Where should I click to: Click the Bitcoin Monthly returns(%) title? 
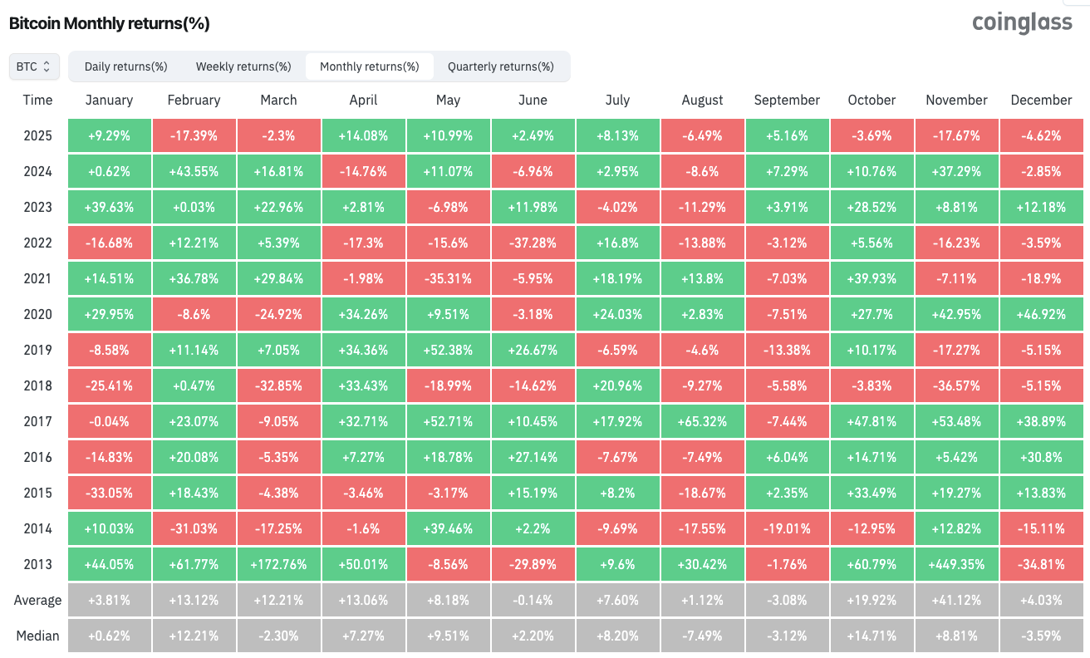click(109, 23)
